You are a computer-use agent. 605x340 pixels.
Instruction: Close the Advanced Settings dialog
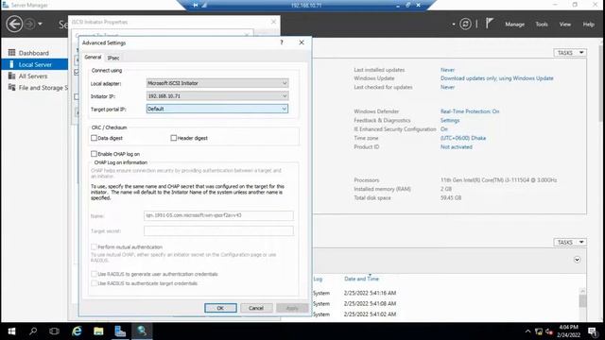click(302, 42)
